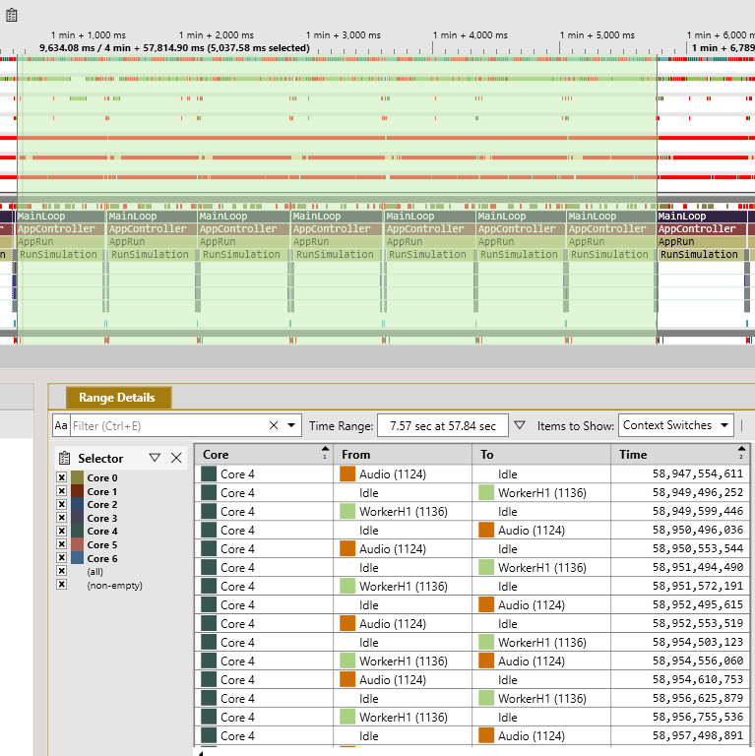Click the 1 min + 3,000 ms ruler mark
The width and height of the screenshot is (755, 756).
tap(344, 35)
